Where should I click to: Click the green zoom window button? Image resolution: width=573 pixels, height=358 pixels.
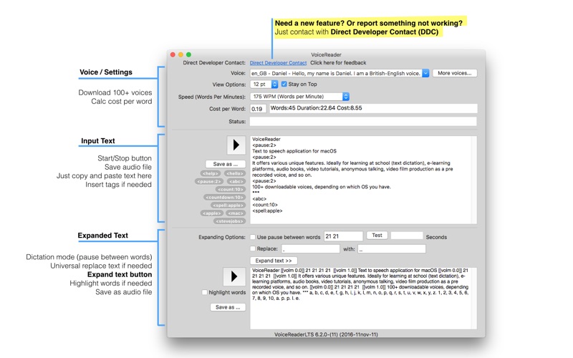[x=188, y=54]
